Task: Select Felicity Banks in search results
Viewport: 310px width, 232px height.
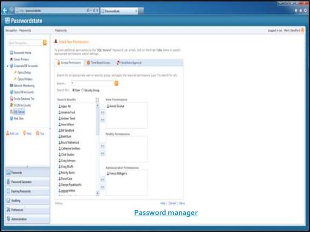Action: [66, 173]
